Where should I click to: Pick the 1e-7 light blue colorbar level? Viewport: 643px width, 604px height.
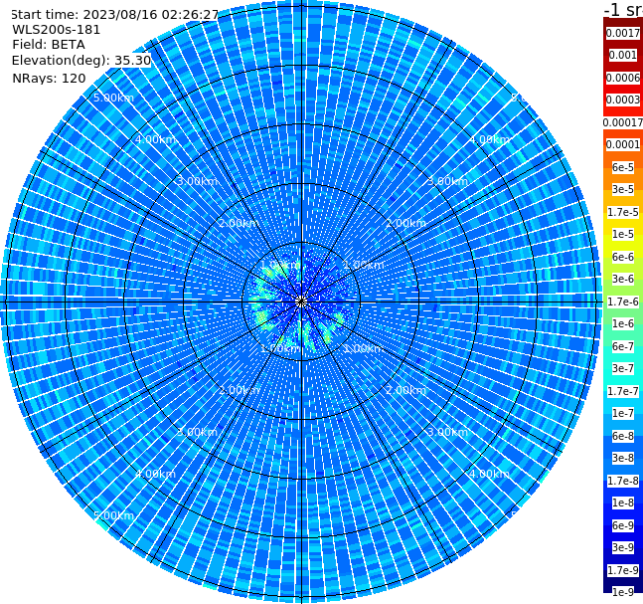point(623,413)
